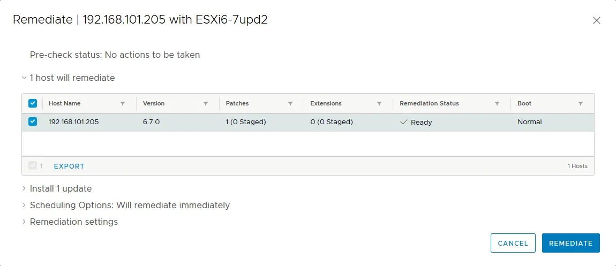Open Remediation Status column filter

coord(497,103)
